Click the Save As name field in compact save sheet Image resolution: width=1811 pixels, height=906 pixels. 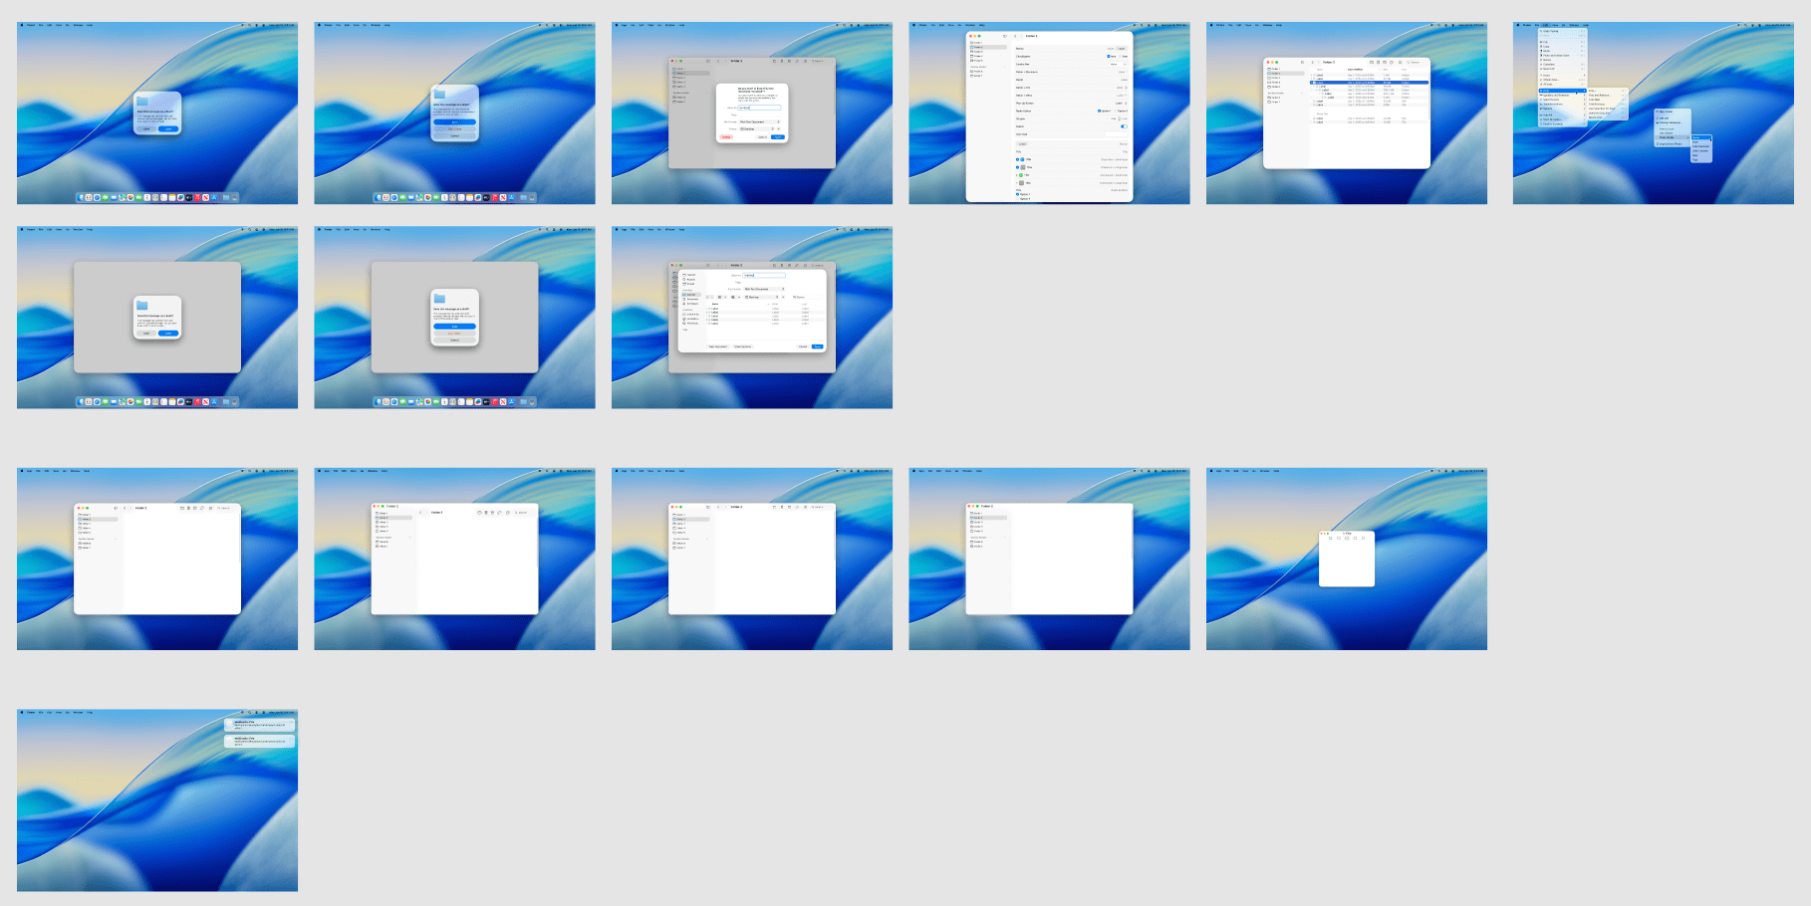(x=759, y=108)
